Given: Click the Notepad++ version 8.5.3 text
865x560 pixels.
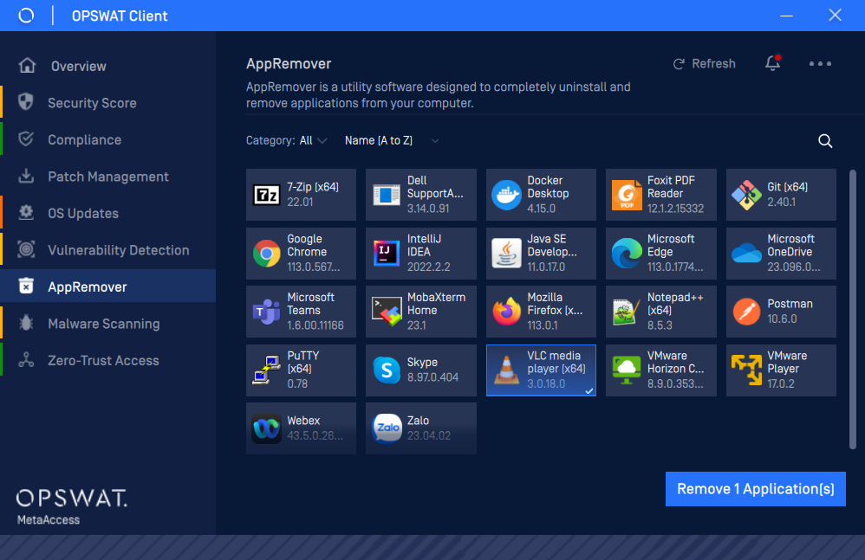Looking at the screenshot, I should click(x=660, y=325).
